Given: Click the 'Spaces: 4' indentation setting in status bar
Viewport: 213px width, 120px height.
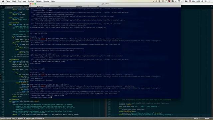Looking at the screenshot, I should [x=197, y=119].
